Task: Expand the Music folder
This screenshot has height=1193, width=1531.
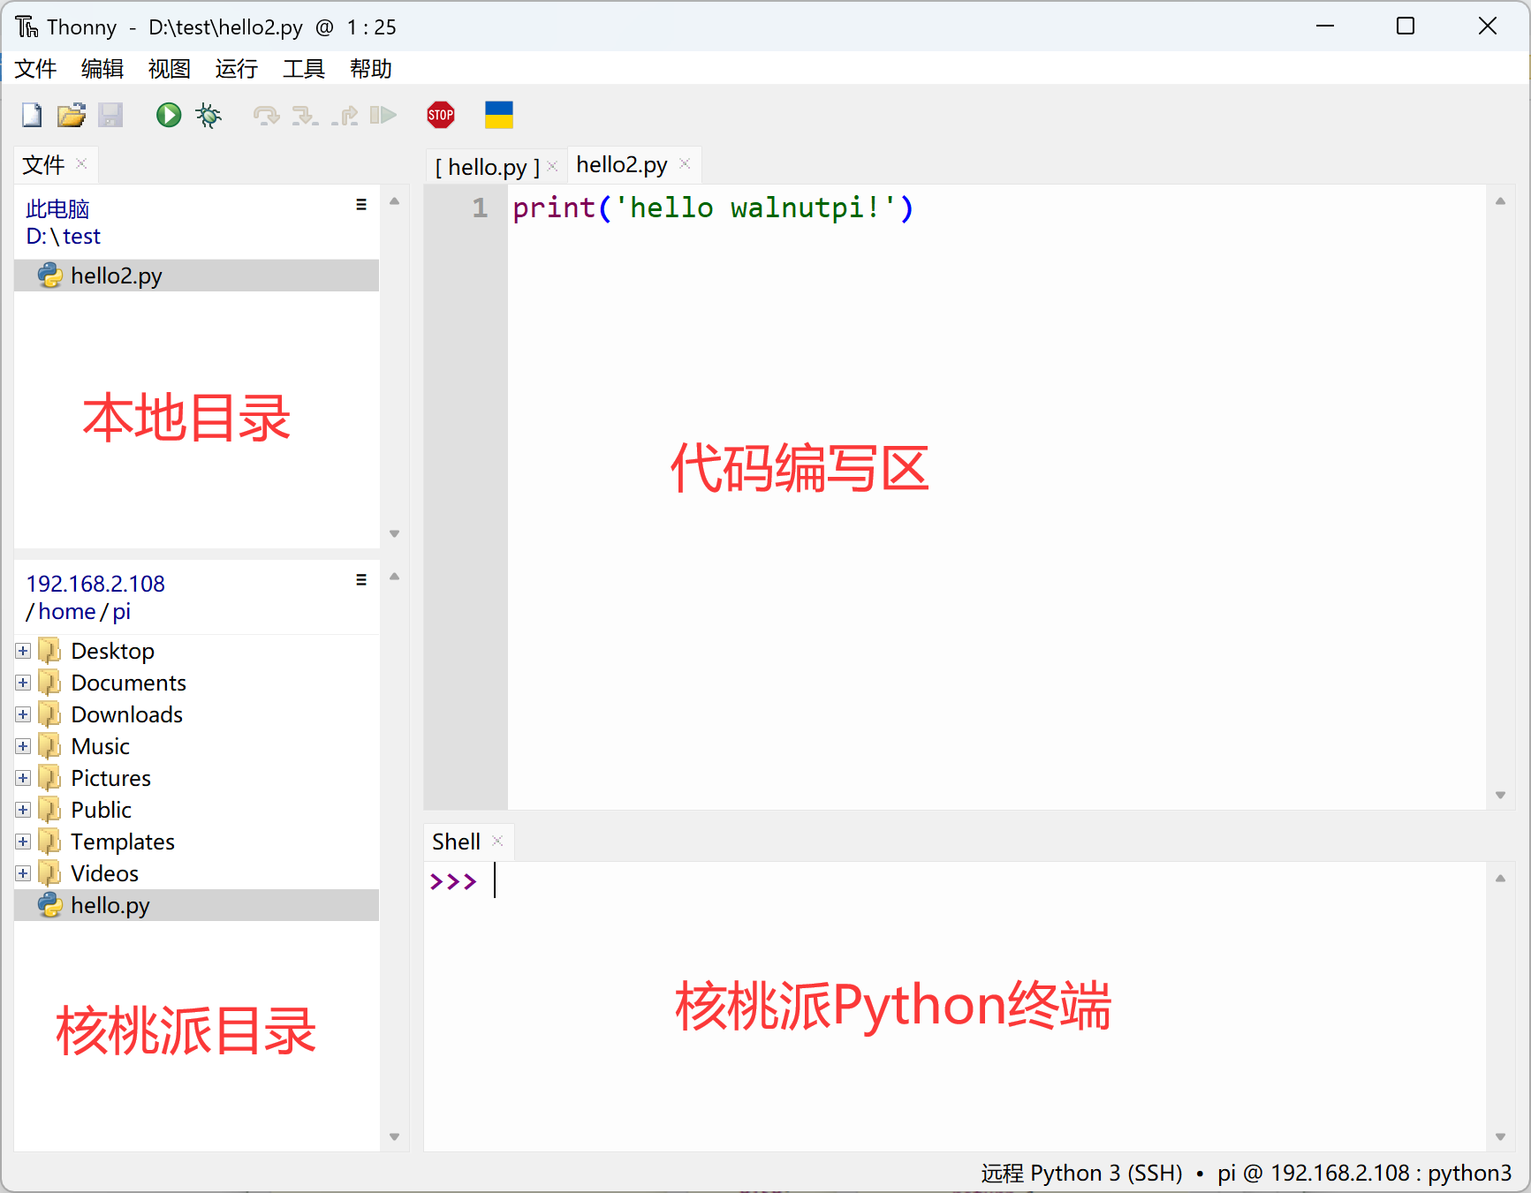Action: tap(23, 746)
